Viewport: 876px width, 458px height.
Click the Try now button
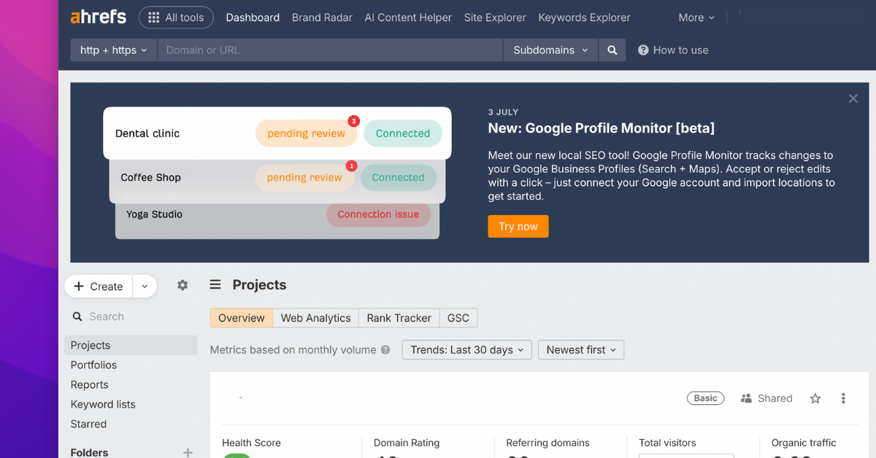[518, 226]
